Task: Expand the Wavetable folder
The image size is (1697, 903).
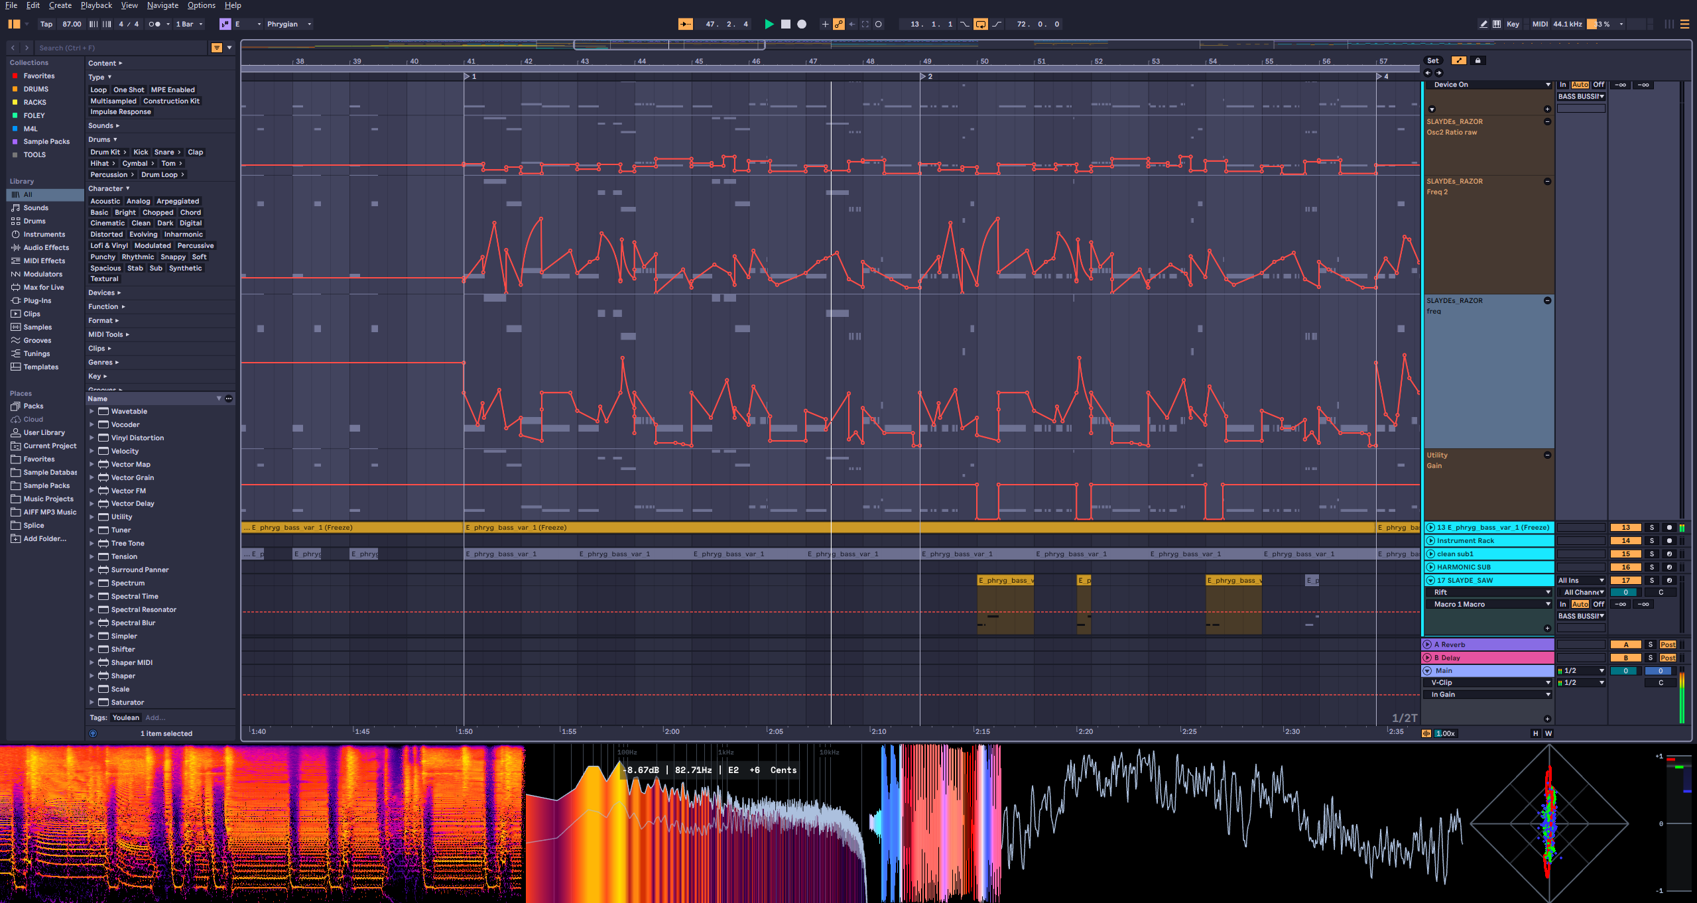Action: [92, 411]
